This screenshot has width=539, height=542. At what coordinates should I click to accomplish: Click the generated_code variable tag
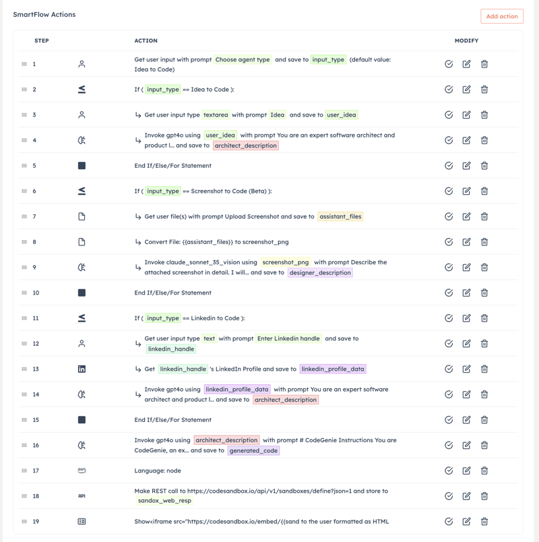click(253, 450)
